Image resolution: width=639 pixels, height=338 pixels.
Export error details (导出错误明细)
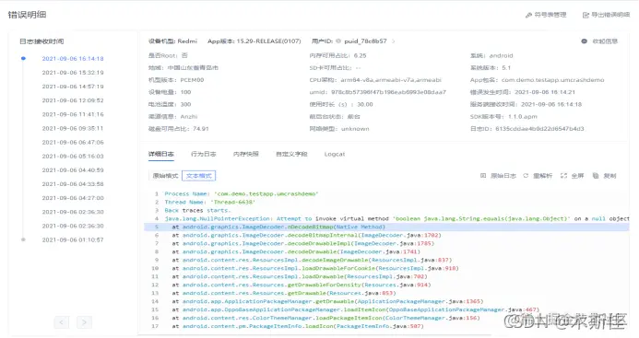tap(607, 15)
